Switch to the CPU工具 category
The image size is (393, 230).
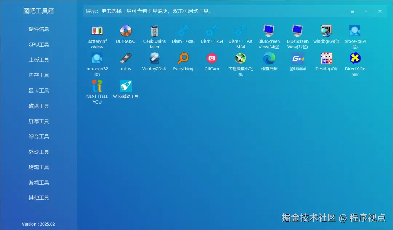click(x=39, y=44)
